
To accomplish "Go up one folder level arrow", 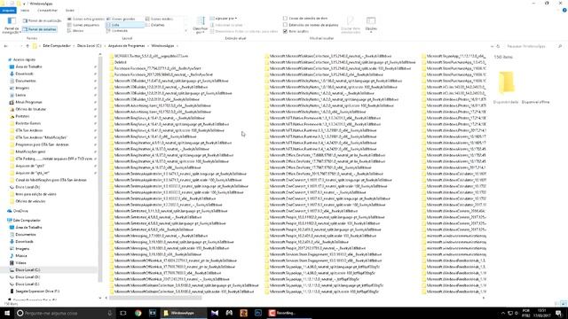I will (28, 46).
